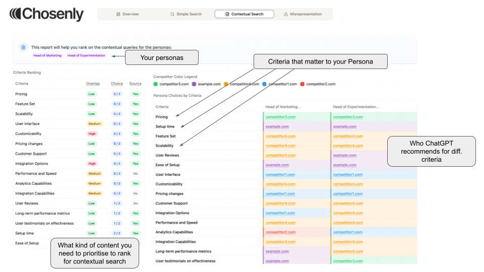484x272 pixels.
Task: Select the Contextual Search tab
Action: tap(244, 14)
